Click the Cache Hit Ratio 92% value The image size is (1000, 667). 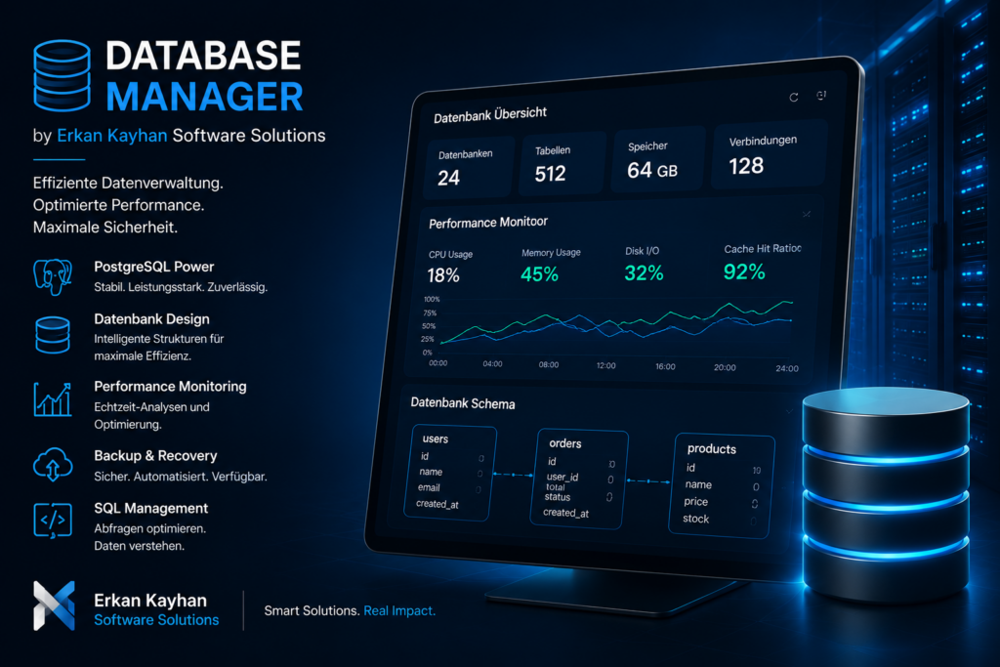744,271
